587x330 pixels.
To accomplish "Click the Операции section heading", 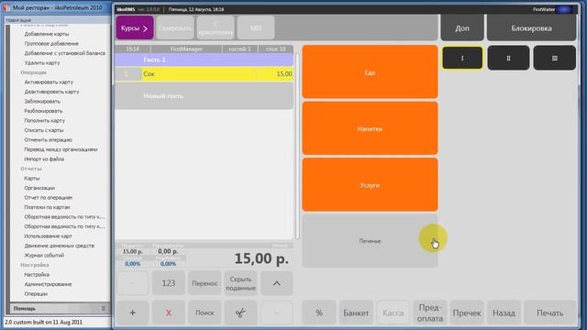I will 34,72.
